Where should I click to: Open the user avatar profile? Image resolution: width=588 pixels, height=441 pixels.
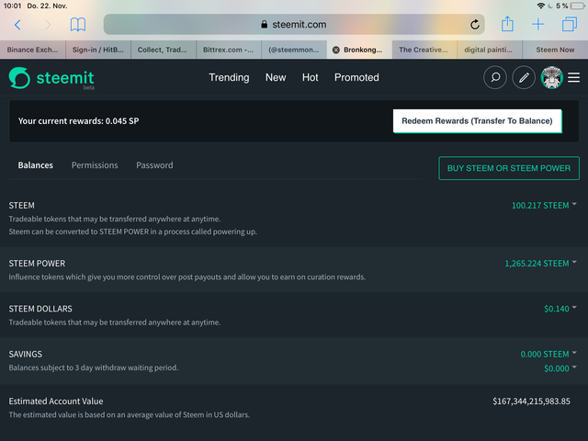click(551, 77)
